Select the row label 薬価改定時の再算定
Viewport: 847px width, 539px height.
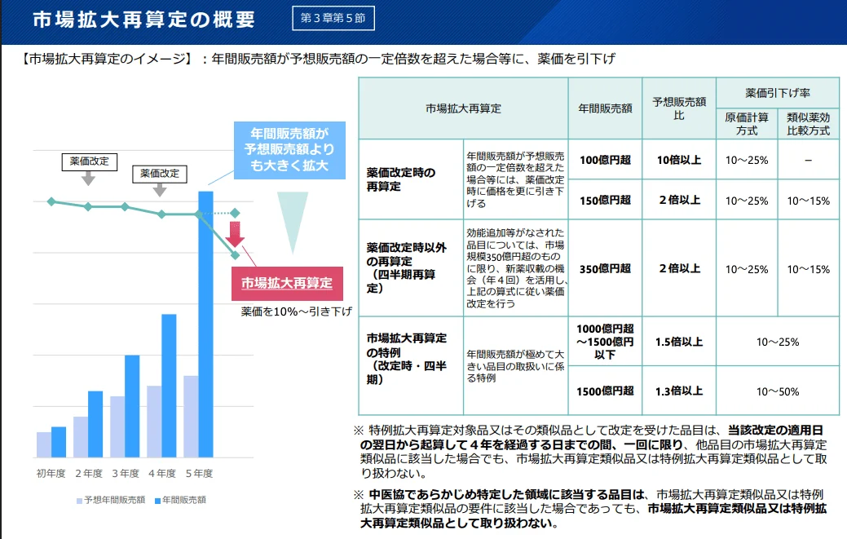(x=401, y=179)
